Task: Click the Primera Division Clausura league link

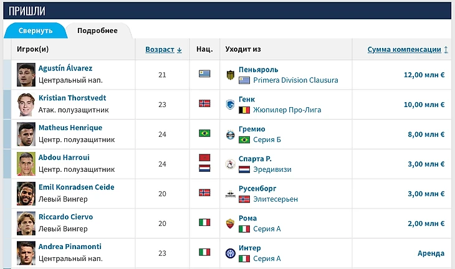Action: (x=295, y=80)
